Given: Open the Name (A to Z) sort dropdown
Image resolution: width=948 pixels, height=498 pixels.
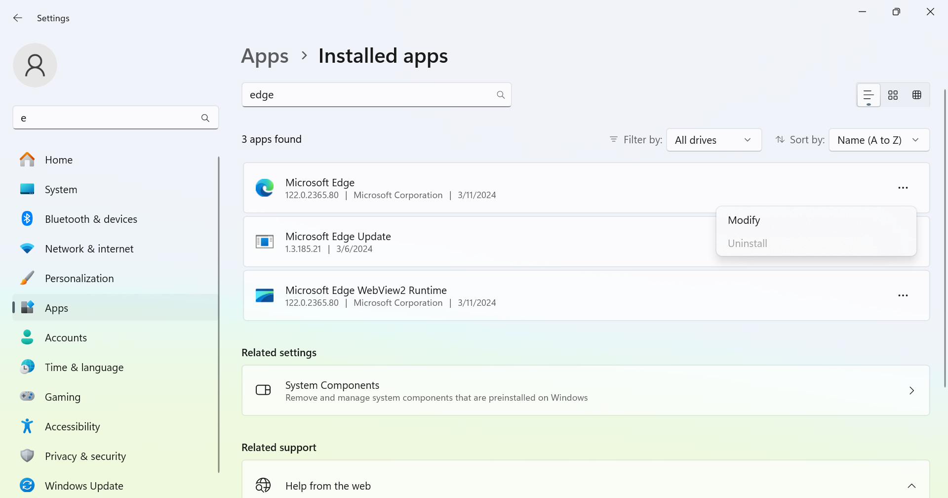Looking at the screenshot, I should [879, 140].
